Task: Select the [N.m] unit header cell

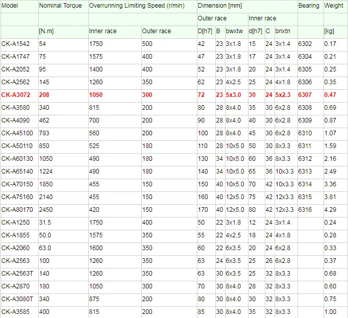Action: pyautogui.click(x=46, y=31)
